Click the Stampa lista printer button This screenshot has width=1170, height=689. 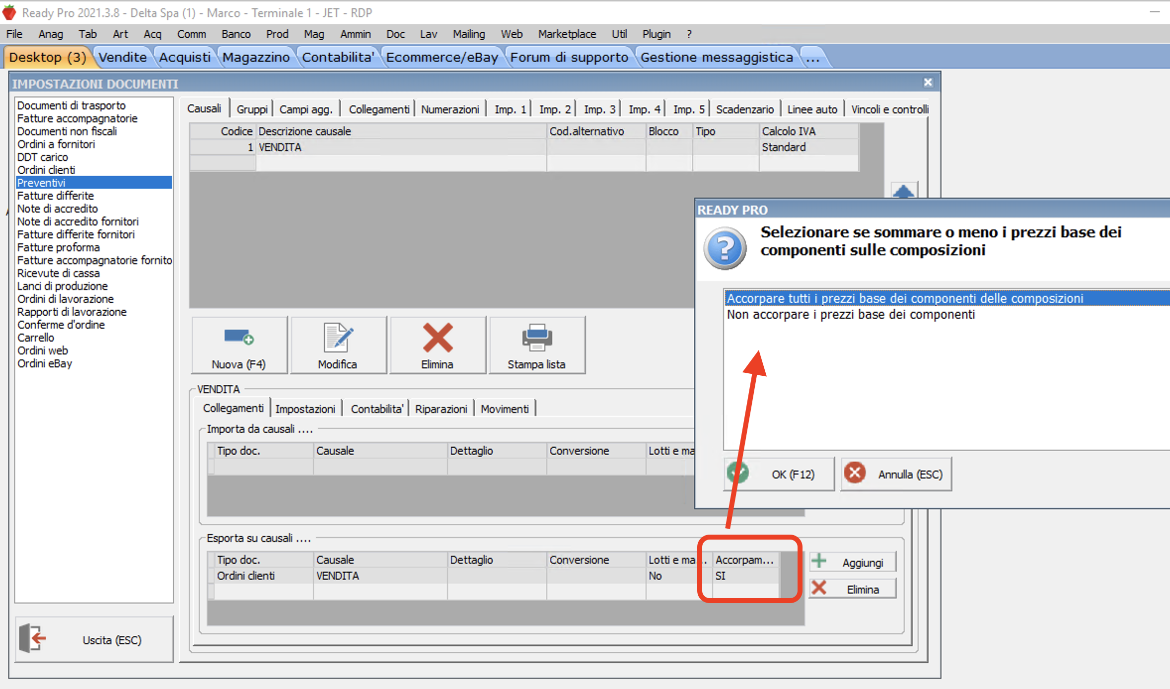(537, 345)
